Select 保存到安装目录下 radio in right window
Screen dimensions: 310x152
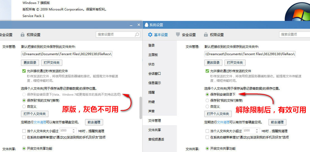pos(207,95)
